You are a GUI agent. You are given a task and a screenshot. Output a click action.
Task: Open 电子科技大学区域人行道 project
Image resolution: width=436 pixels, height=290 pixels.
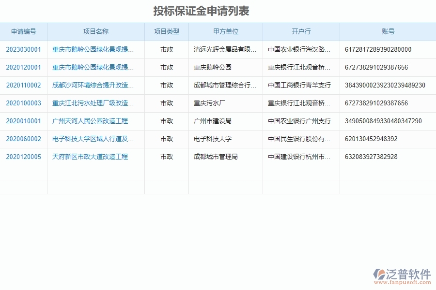pyautogui.click(x=92, y=139)
